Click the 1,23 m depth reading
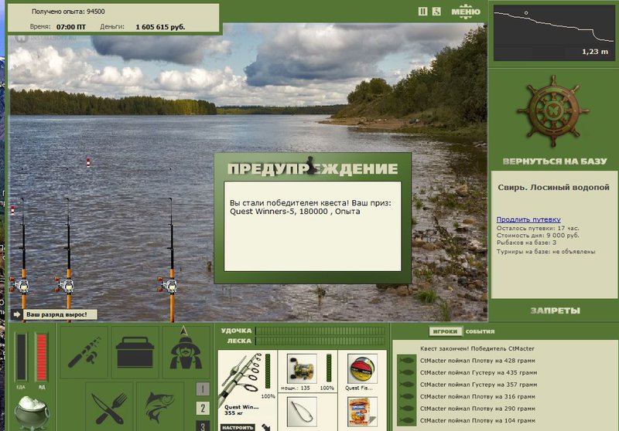 coord(595,52)
